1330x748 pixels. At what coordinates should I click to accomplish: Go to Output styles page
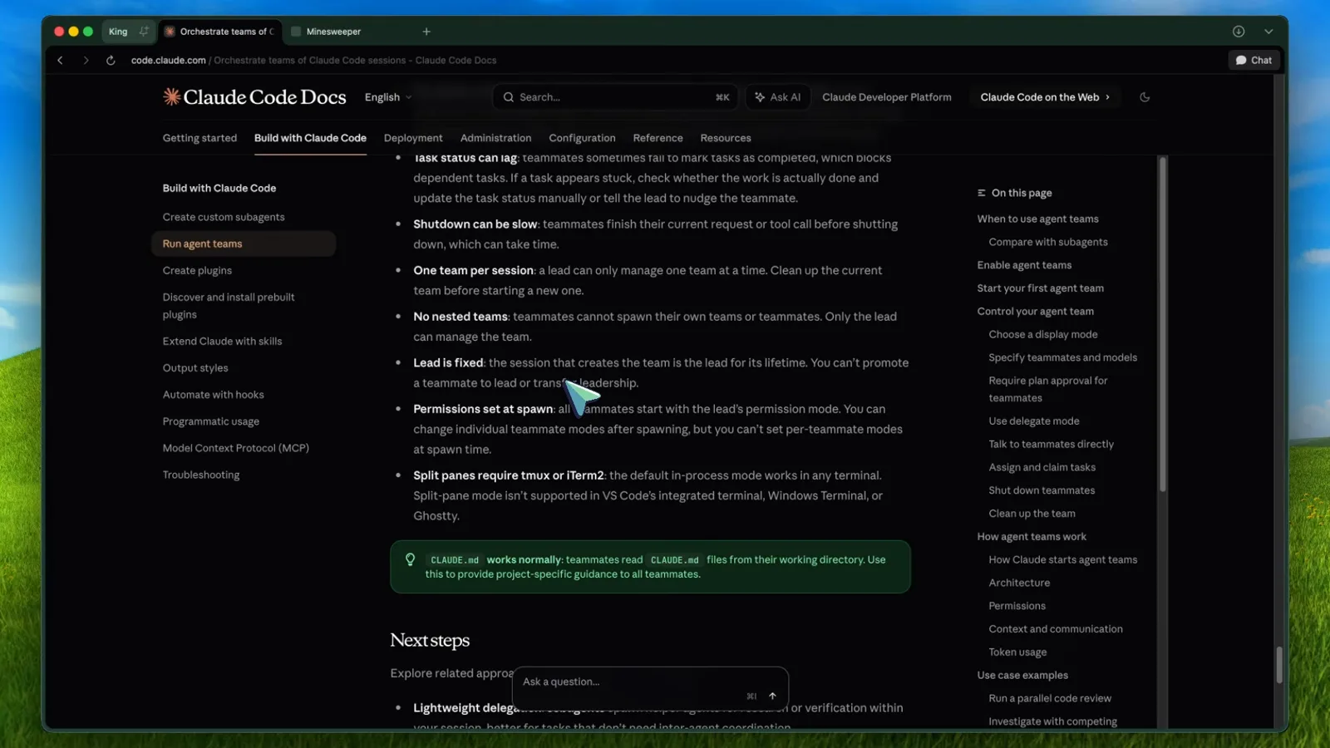(x=195, y=367)
